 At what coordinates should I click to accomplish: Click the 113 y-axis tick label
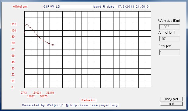(14, 24)
